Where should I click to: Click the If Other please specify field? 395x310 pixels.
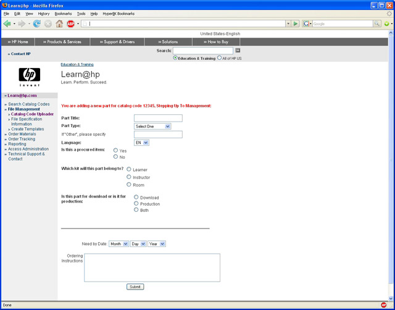click(x=158, y=135)
